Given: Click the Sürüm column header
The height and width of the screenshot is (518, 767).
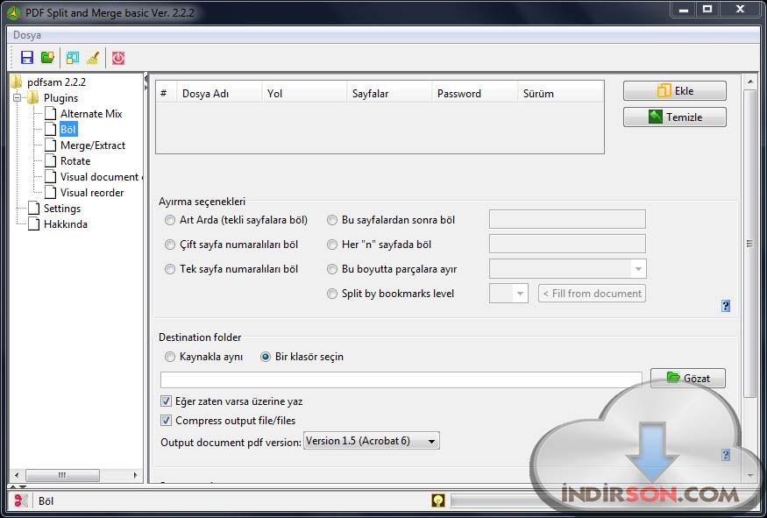Looking at the screenshot, I should (561, 94).
